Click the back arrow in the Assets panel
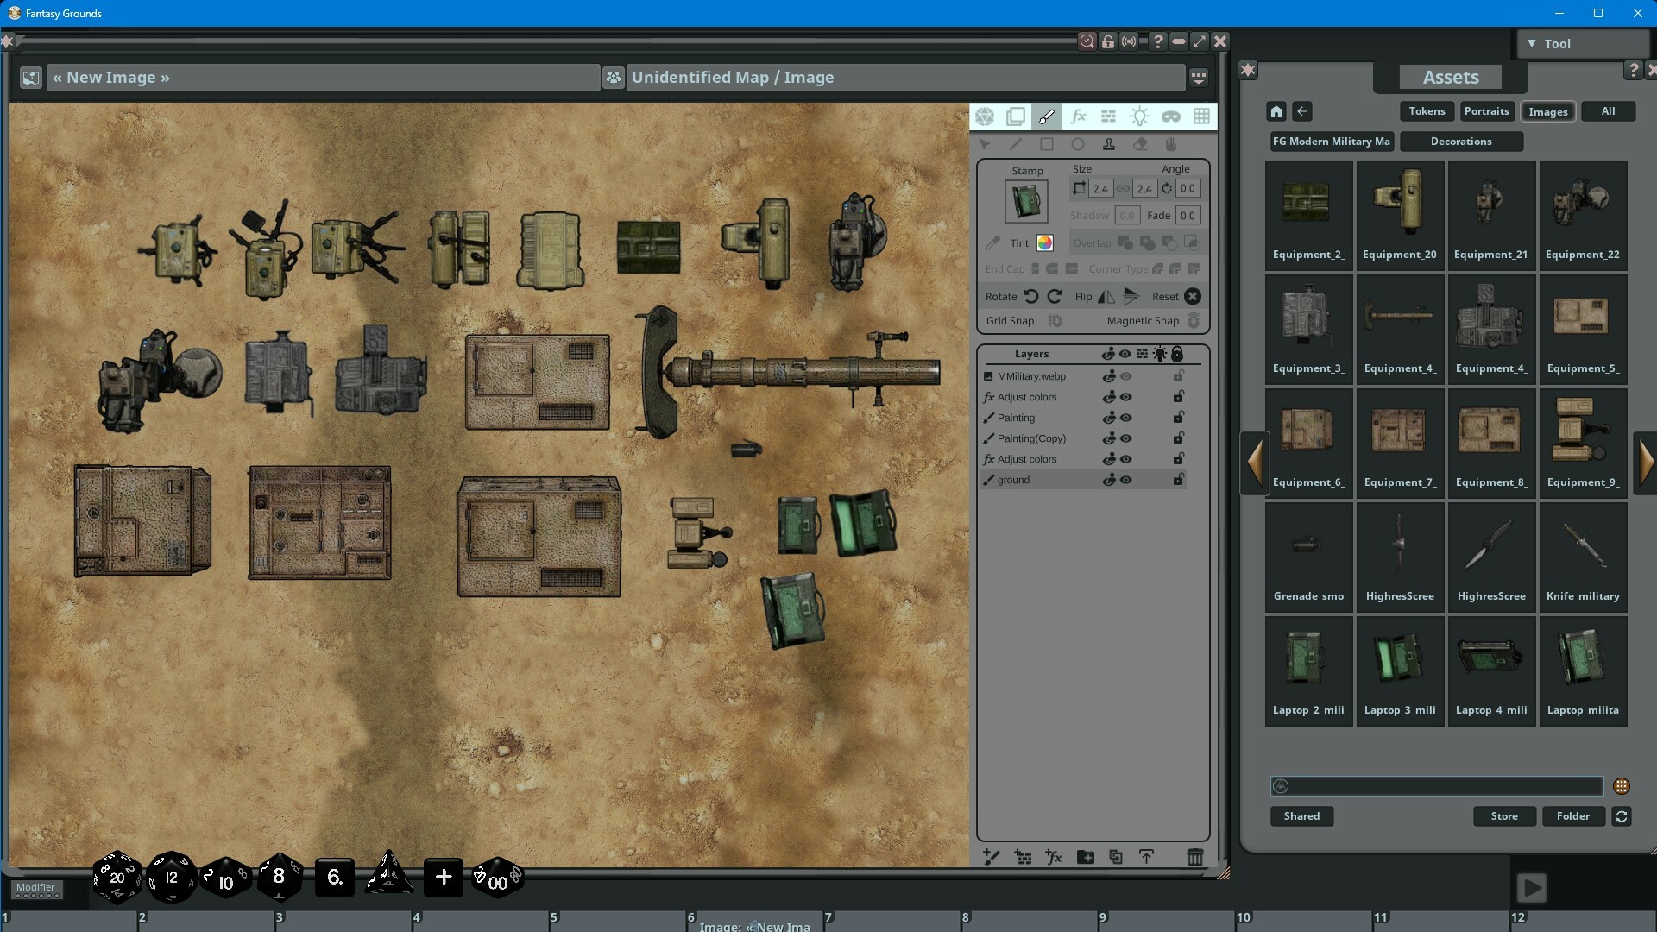Screen dimensions: 1657x932 (1303, 111)
